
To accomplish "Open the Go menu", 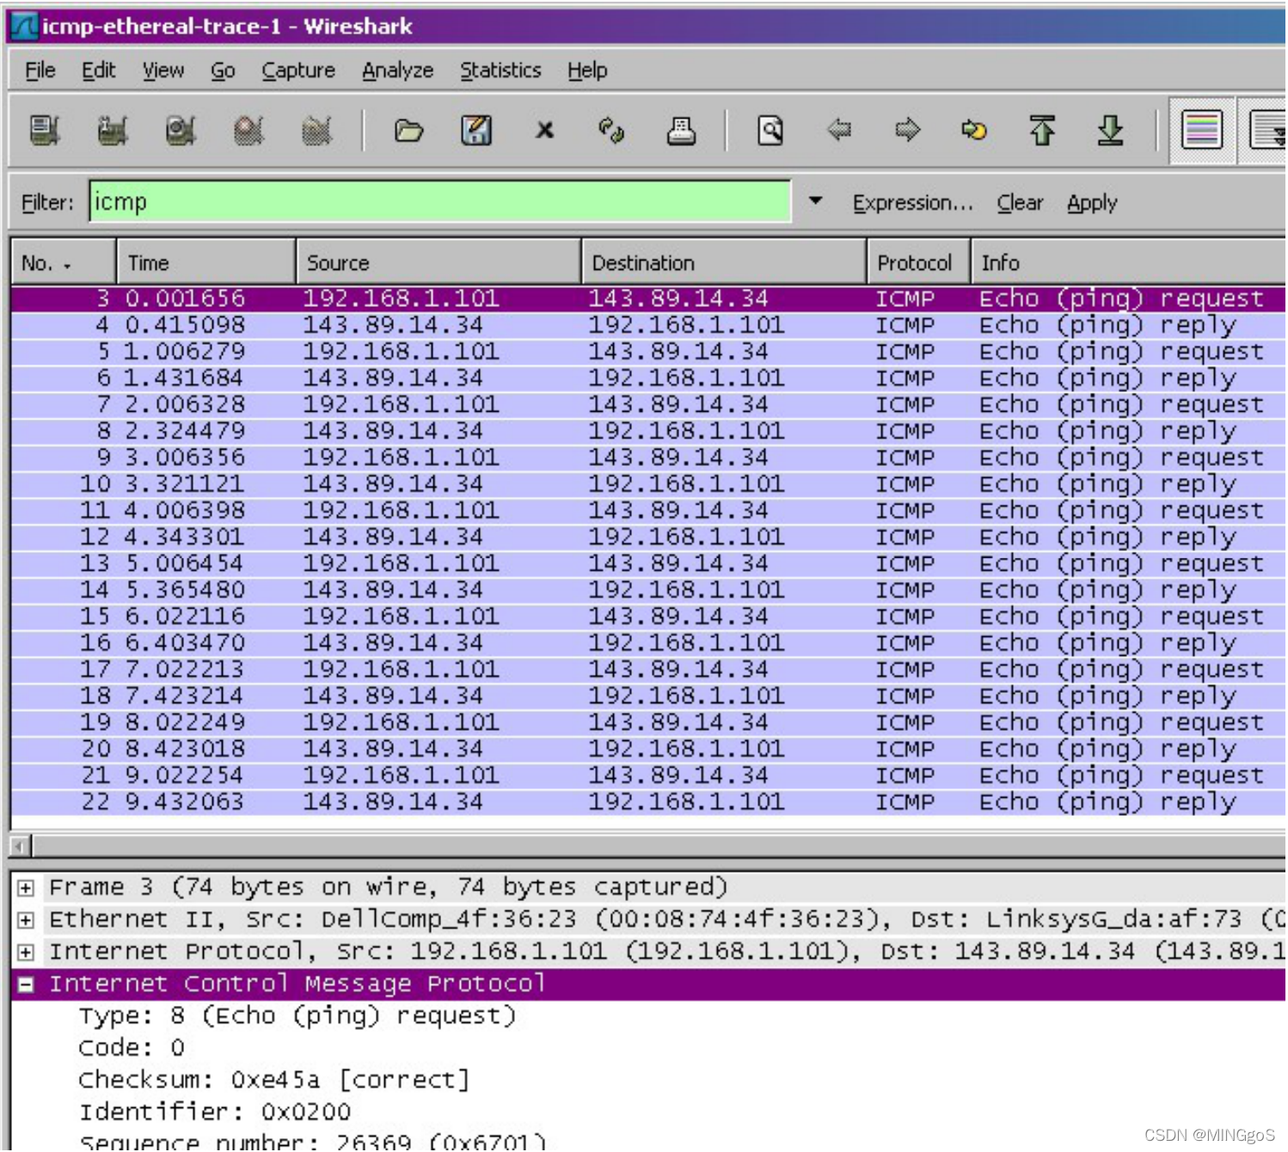I will (223, 70).
